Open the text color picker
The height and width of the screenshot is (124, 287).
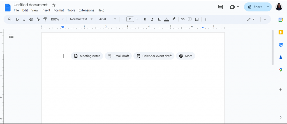click(166, 19)
